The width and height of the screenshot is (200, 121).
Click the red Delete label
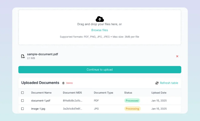click(69, 83)
